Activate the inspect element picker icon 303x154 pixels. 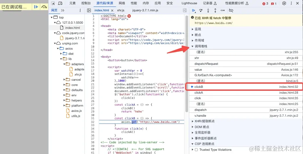pyautogui.click(x=53, y=3)
